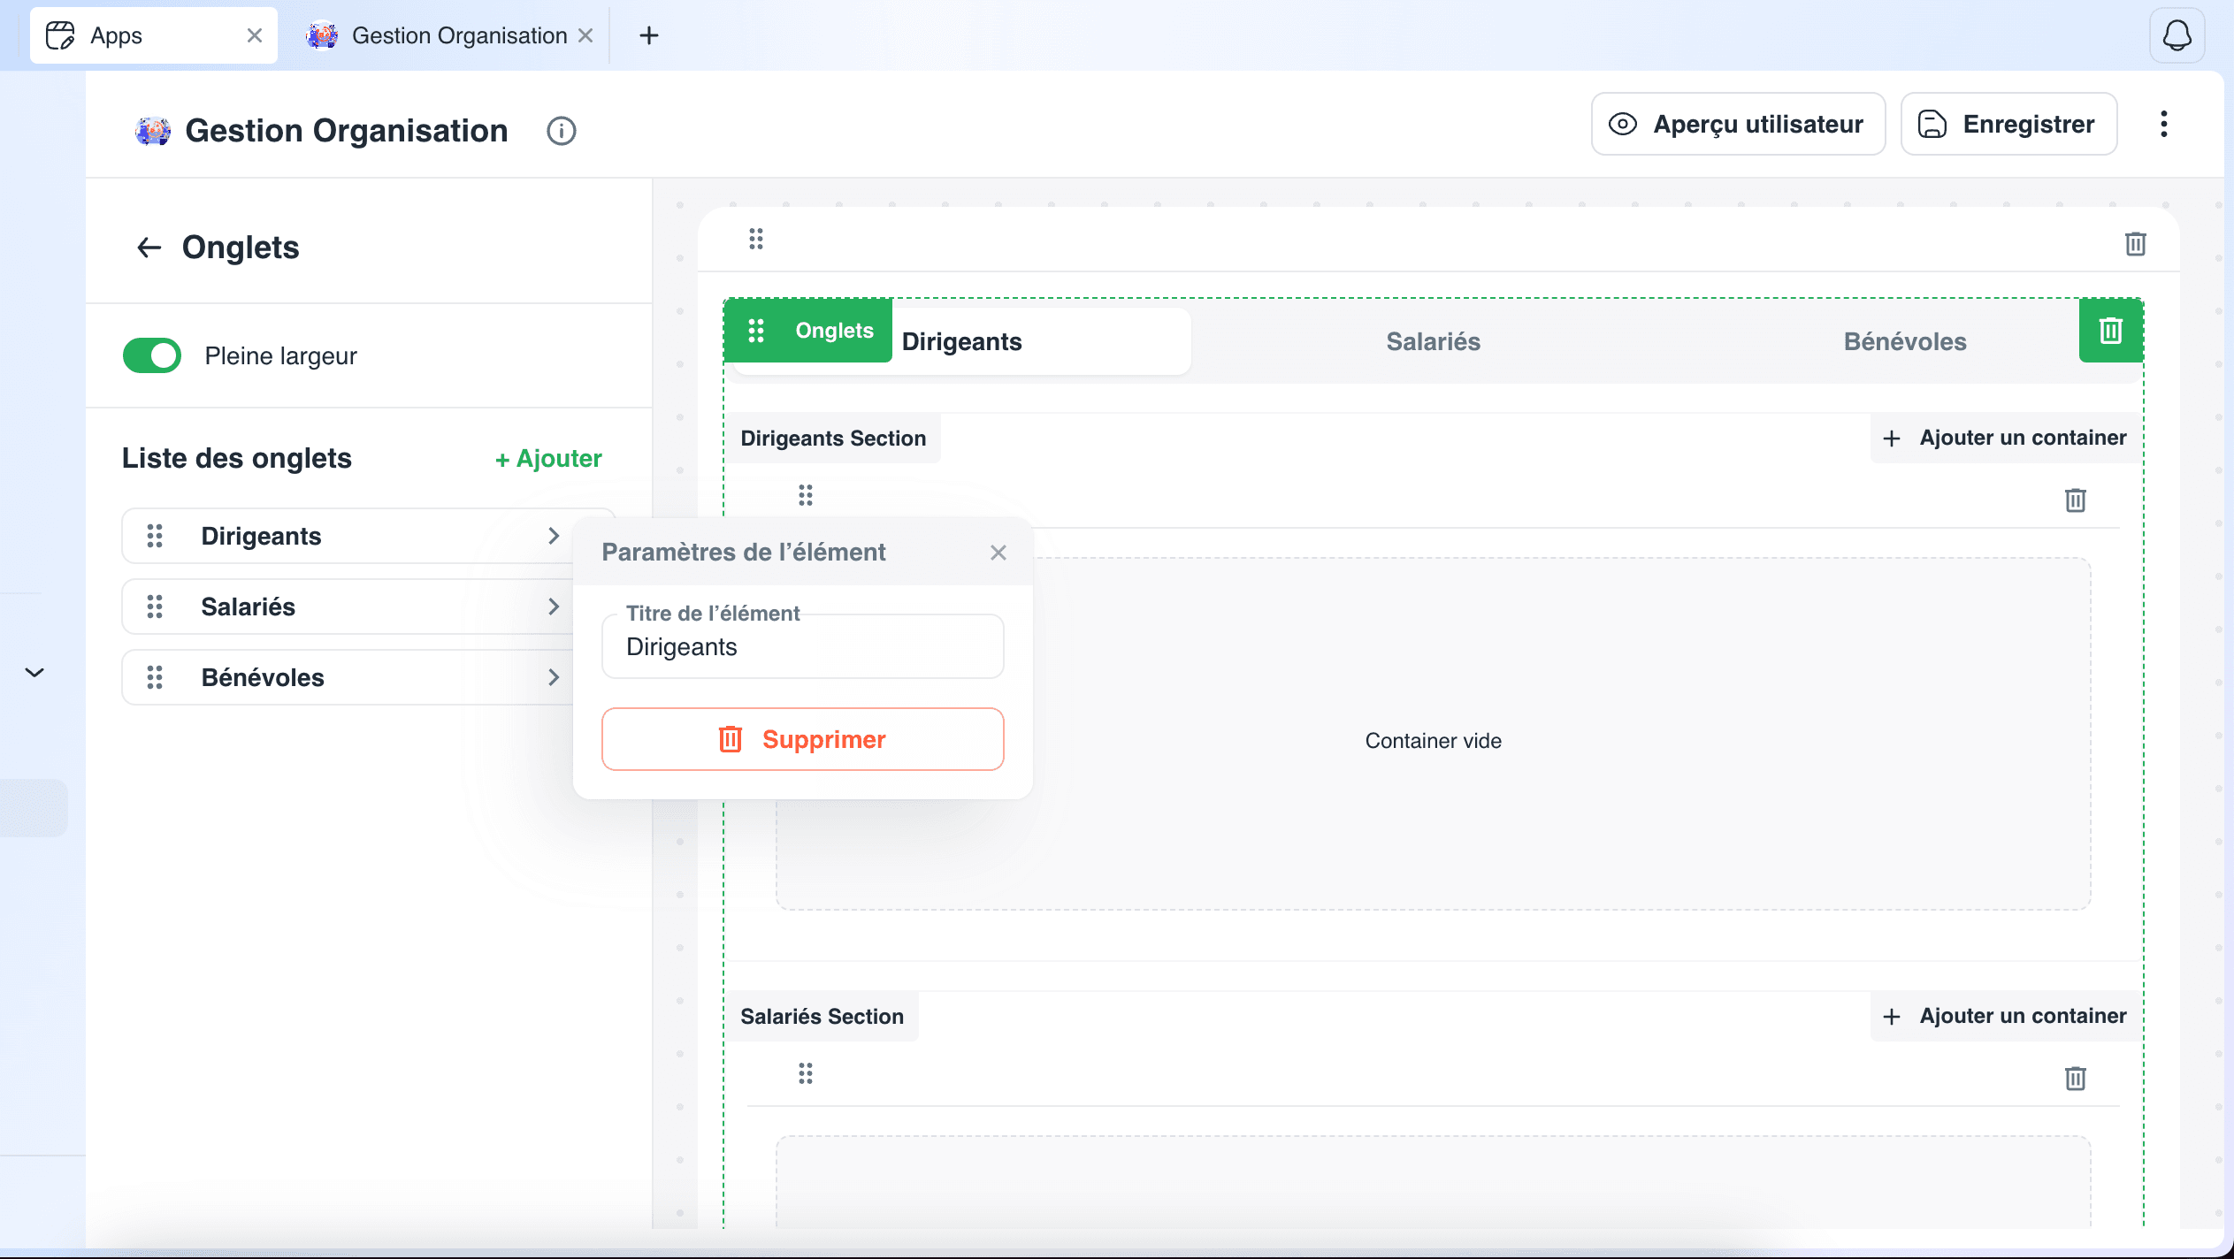Click + Ajouter to add a tab

click(x=548, y=458)
